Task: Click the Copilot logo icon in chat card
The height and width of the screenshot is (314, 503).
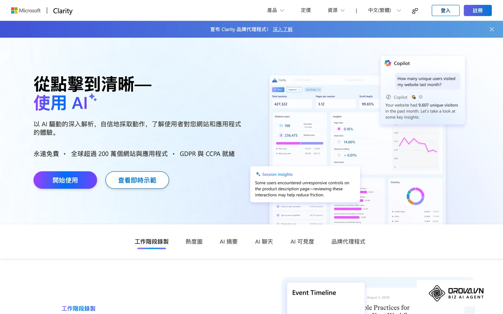Action: coord(388,63)
